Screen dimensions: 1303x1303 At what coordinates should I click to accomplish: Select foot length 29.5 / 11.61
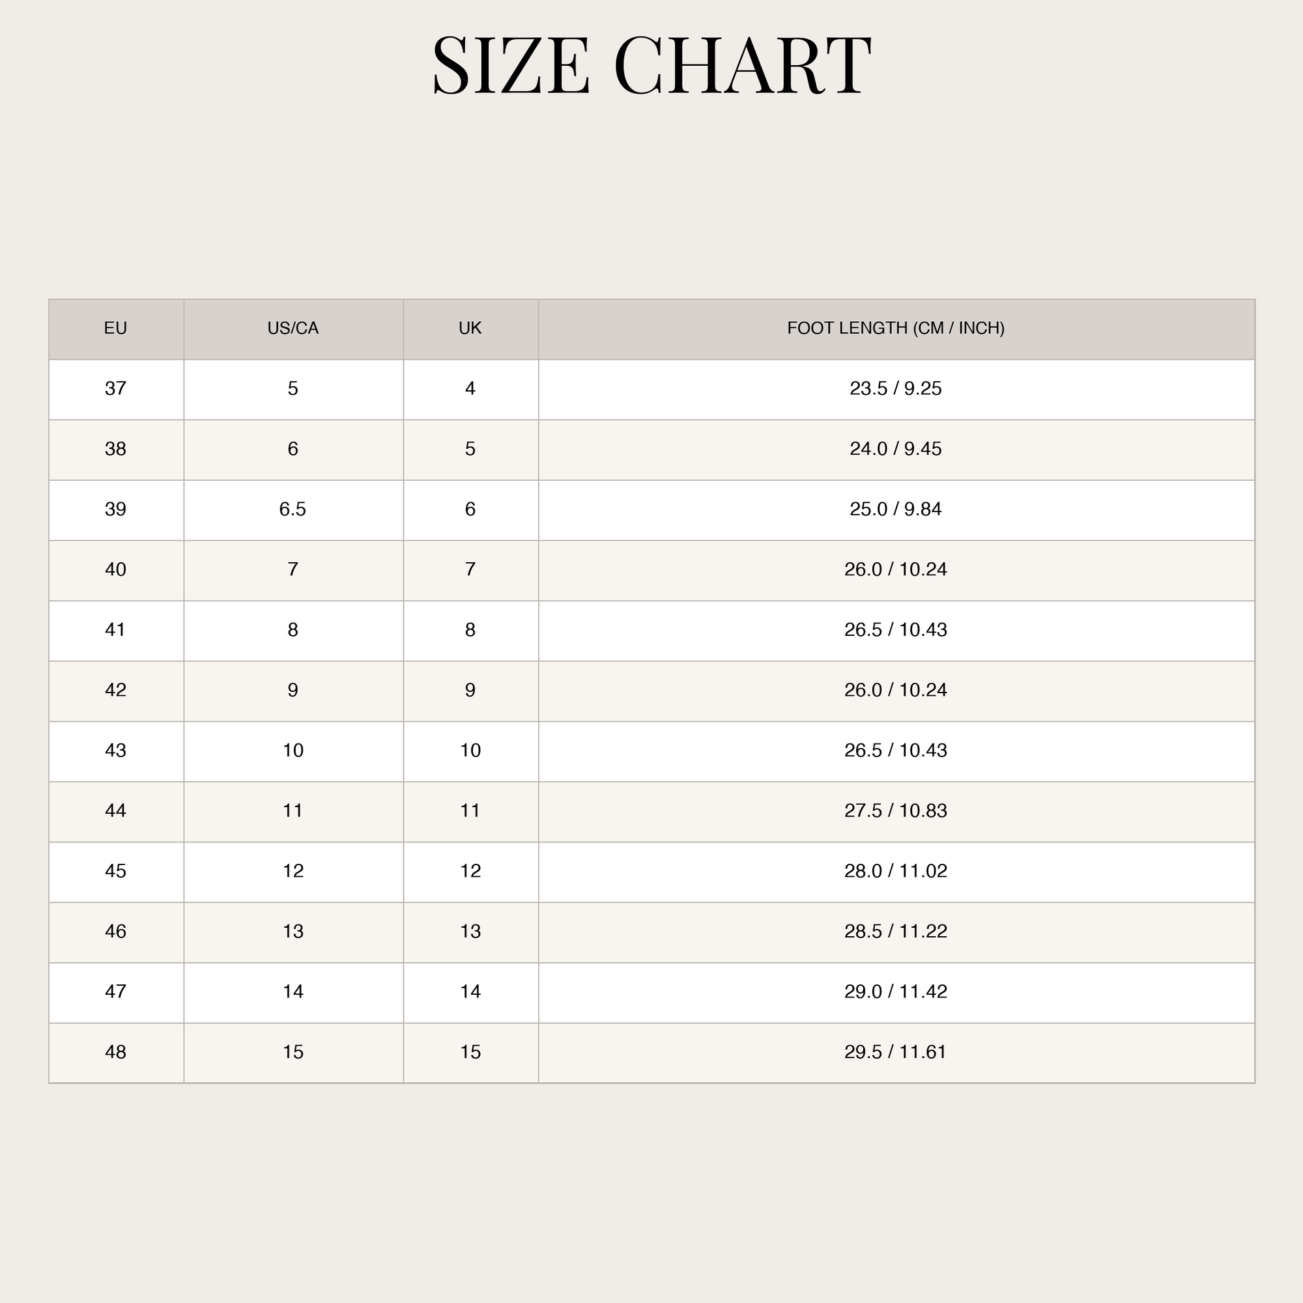(896, 1053)
